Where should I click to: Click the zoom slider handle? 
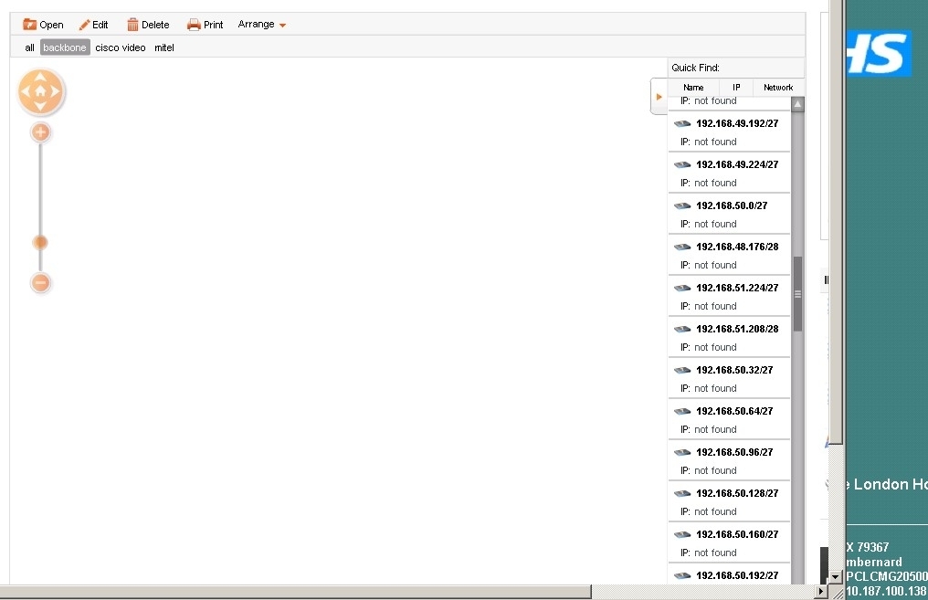[40, 242]
